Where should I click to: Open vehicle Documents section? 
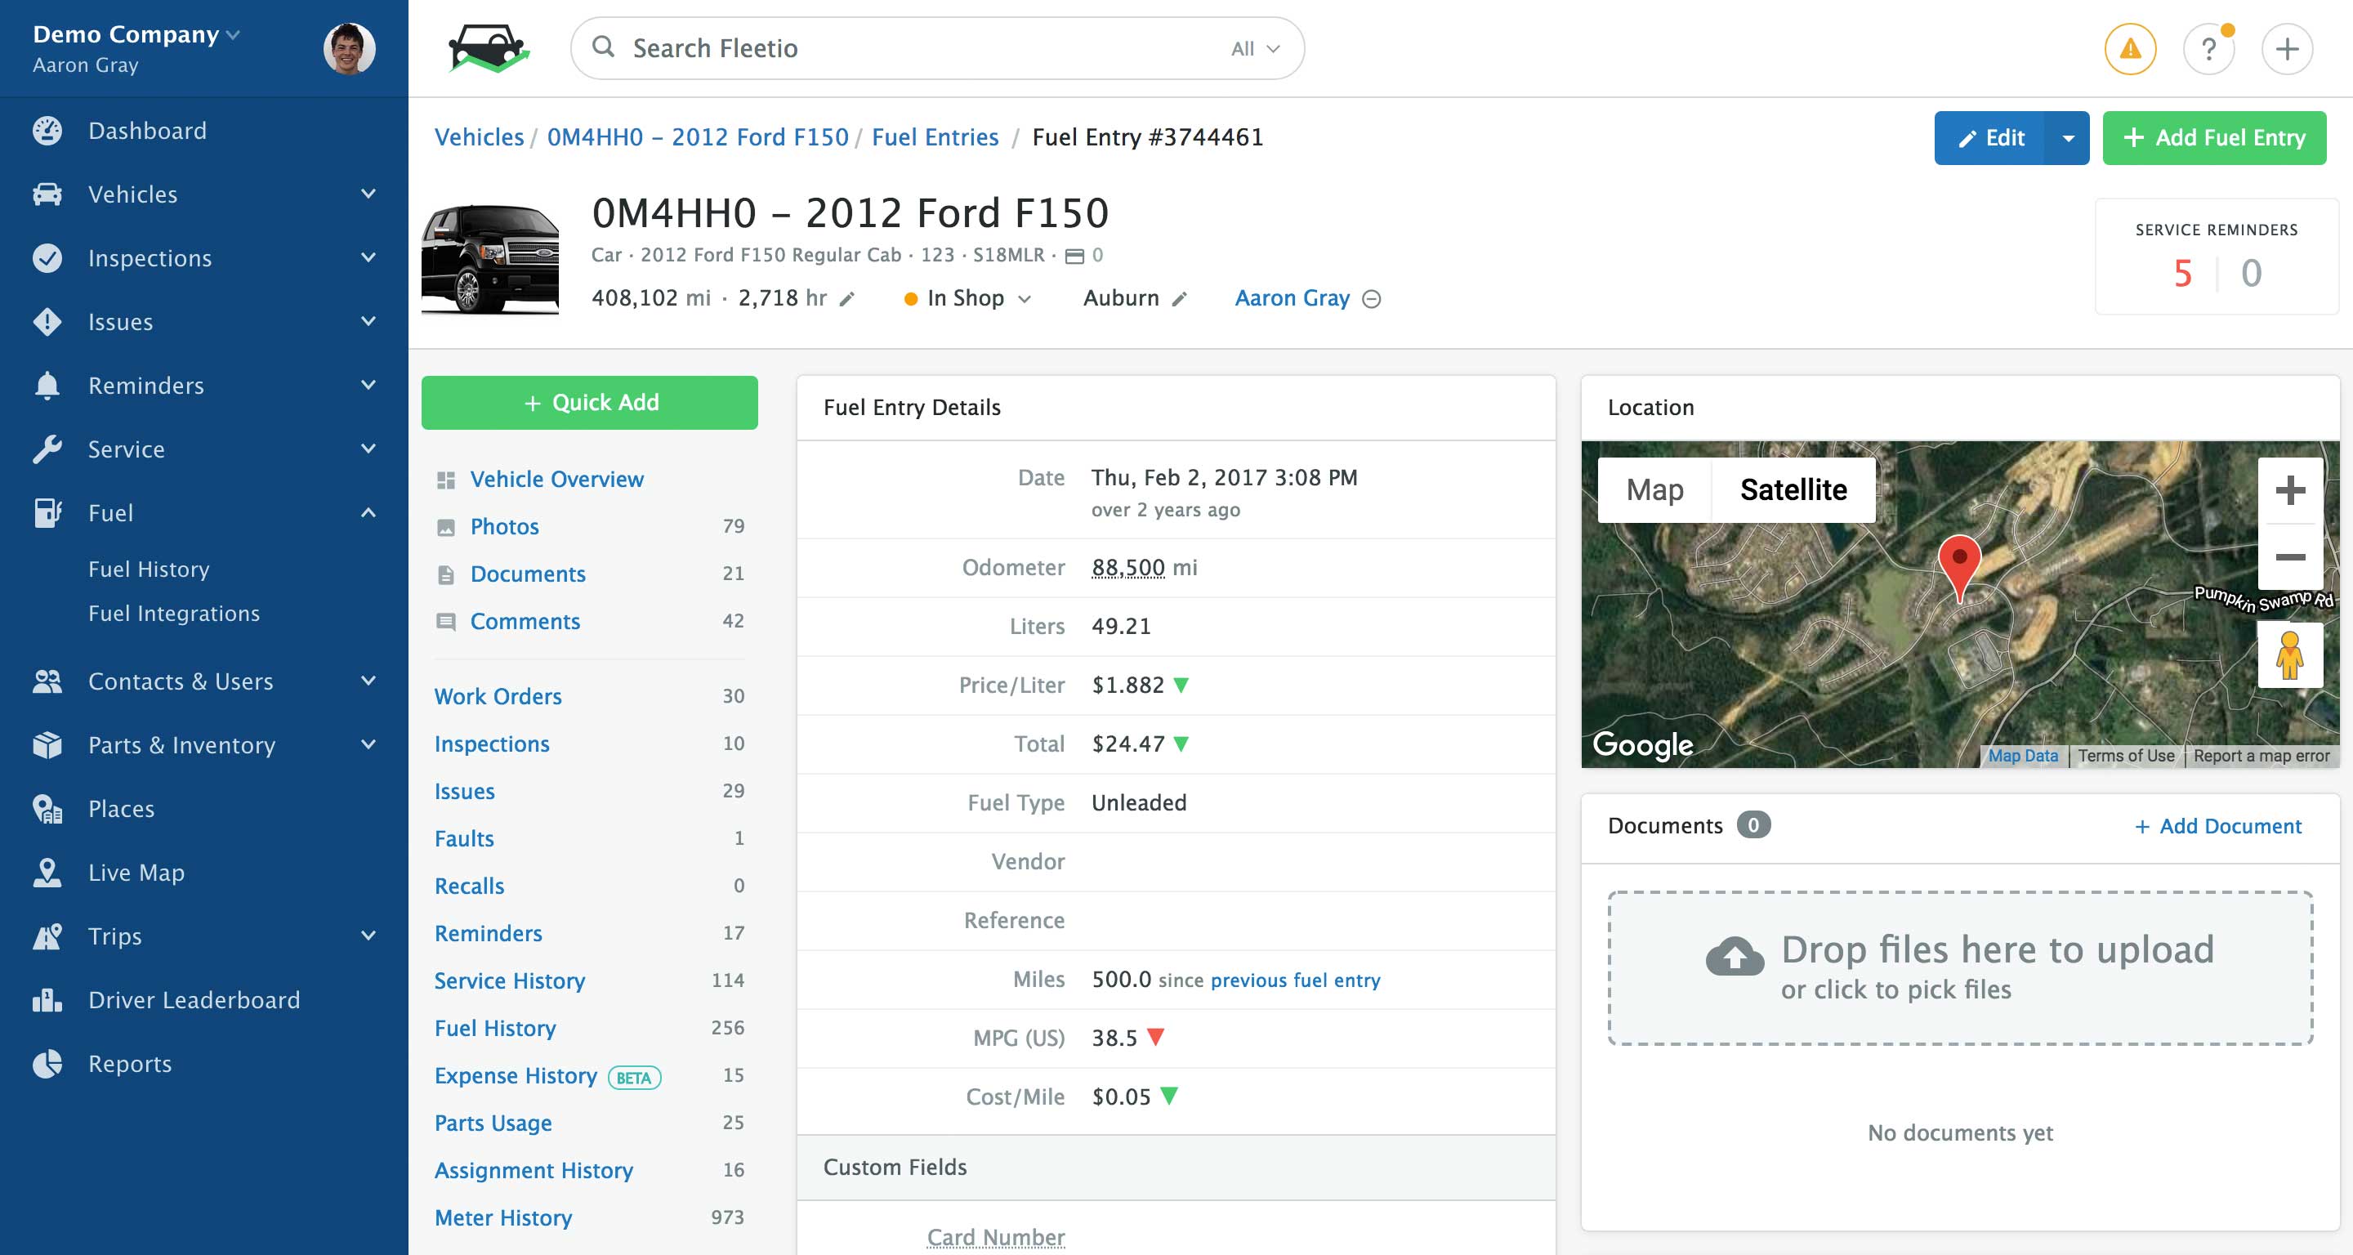click(528, 574)
